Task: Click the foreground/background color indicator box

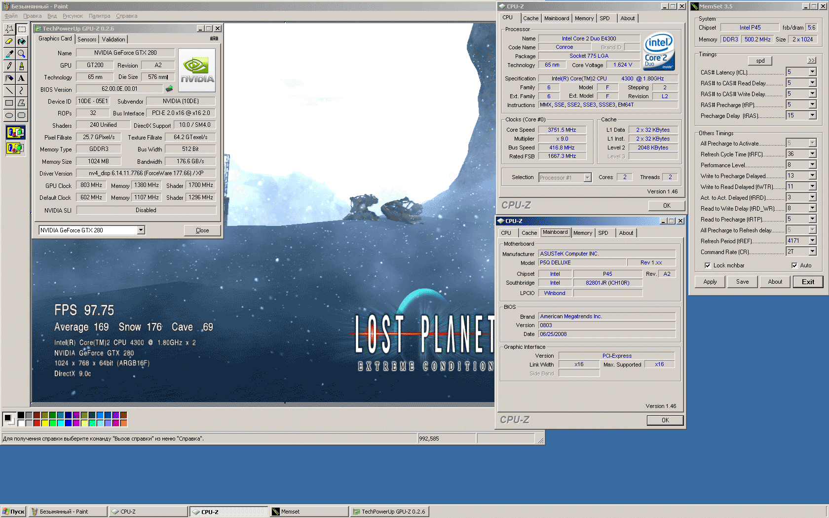Action: click(x=9, y=419)
